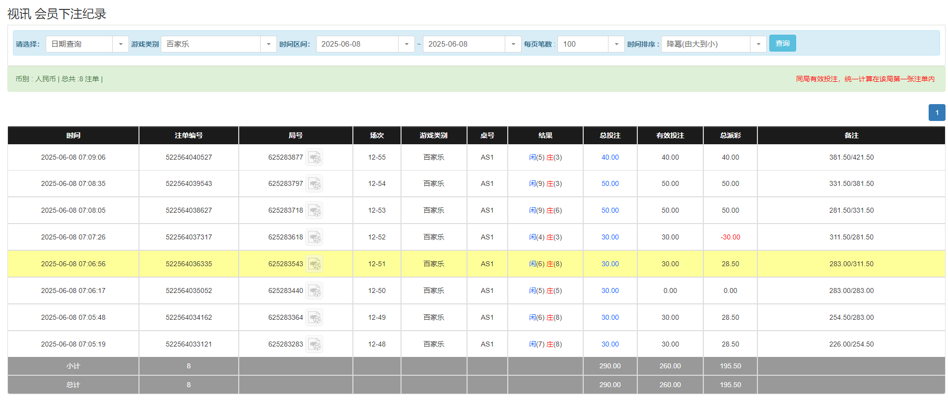
Task: Open video replay icon for round 625283797
Action: 314,184
